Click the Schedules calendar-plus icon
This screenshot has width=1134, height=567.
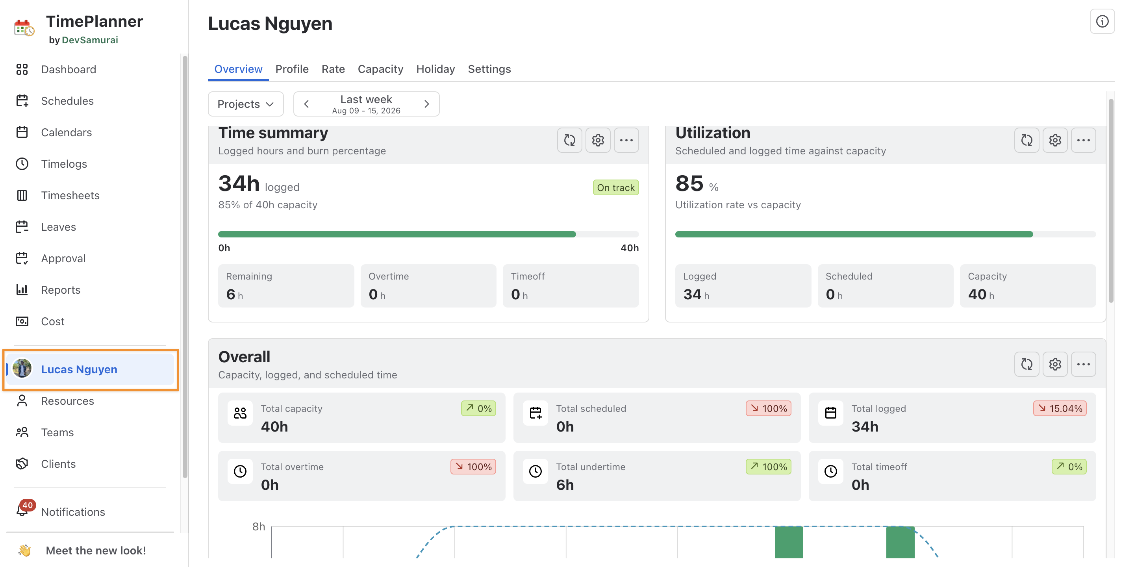tap(22, 101)
